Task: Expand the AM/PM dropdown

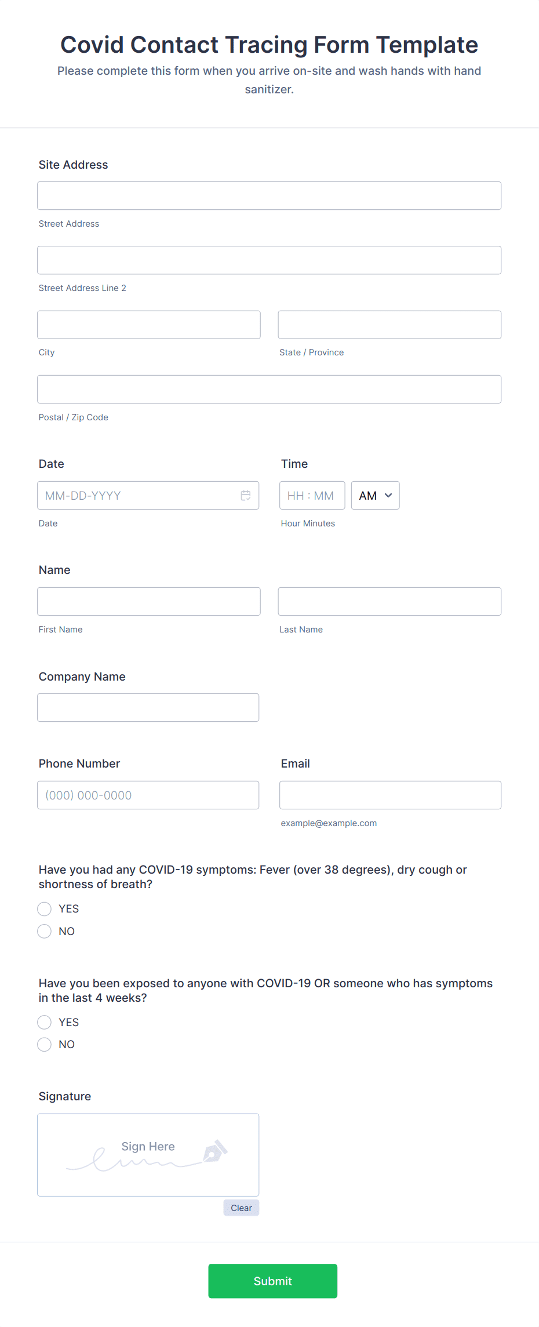Action: click(x=375, y=496)
